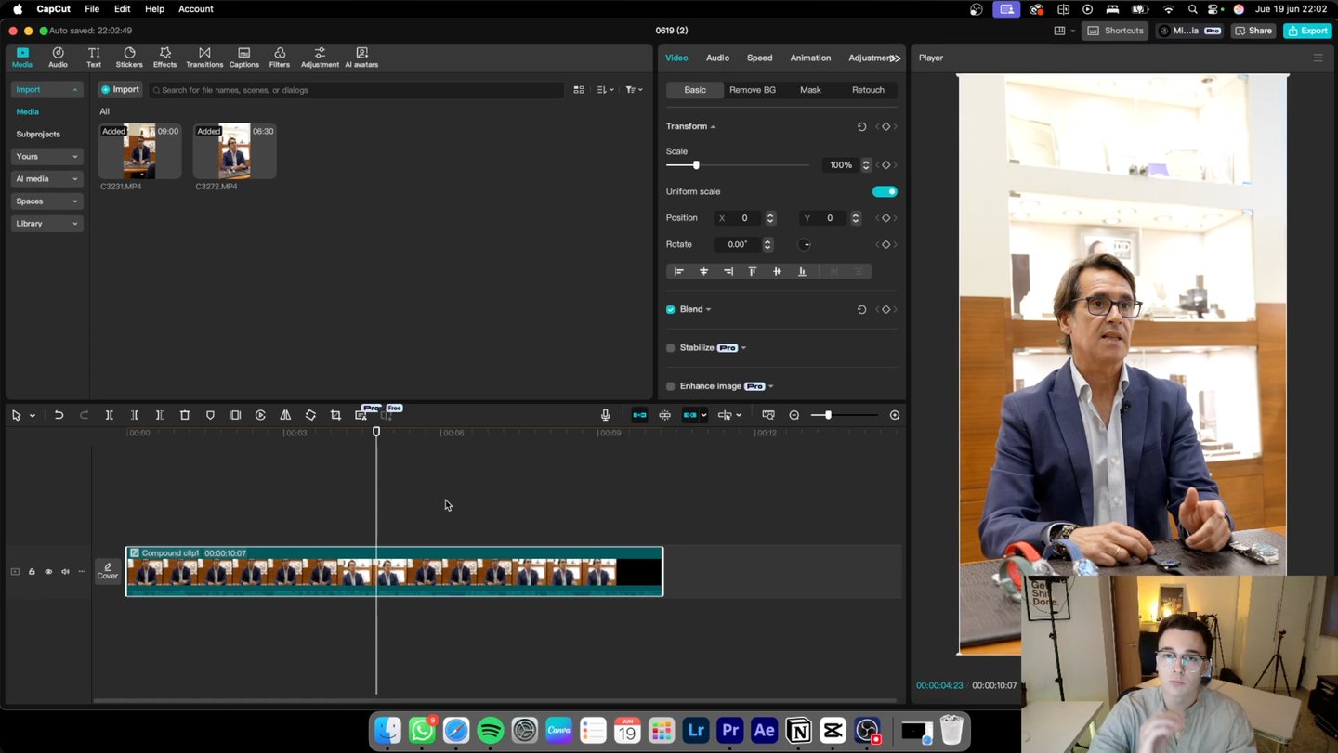Open the selection tool dropdown arrow
1338x753 pixels.
[33, 416]
